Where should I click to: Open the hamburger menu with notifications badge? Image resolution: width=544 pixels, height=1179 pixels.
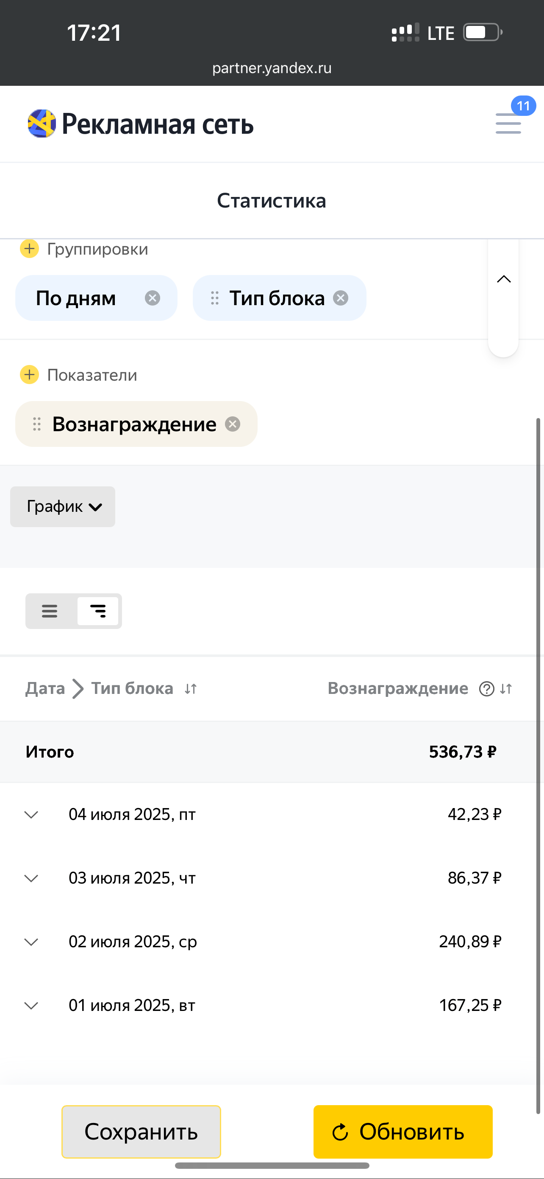508,123
